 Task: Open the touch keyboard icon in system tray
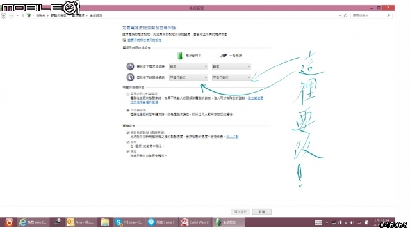[x=318, y=223]
